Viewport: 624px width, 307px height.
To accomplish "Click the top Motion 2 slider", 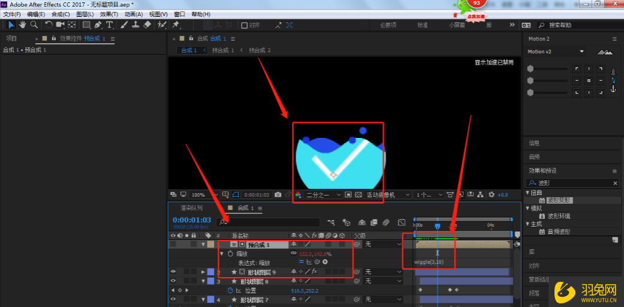I will click(548, 68).
